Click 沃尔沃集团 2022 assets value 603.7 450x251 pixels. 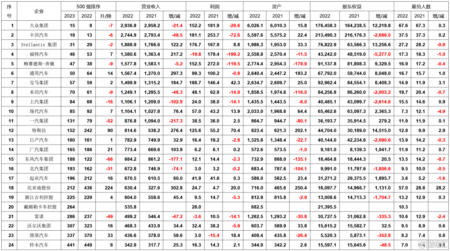[257, 226]
